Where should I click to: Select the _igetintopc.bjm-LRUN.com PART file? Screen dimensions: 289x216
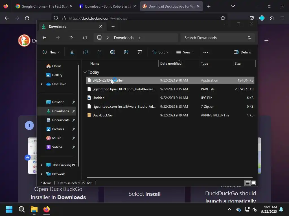[x=170, y=89]
